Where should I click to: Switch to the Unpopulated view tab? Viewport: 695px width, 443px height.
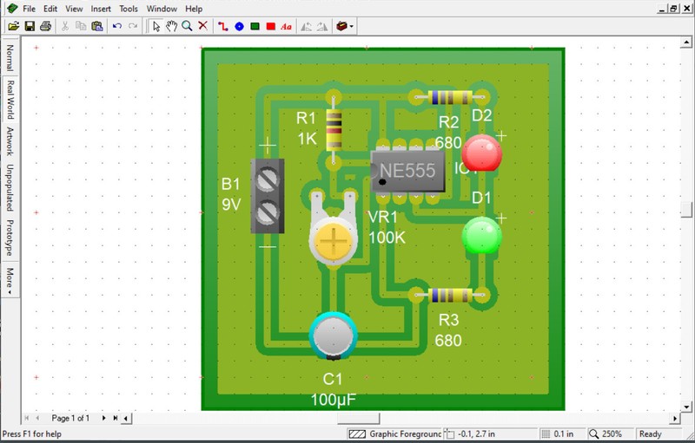(10, 187)
